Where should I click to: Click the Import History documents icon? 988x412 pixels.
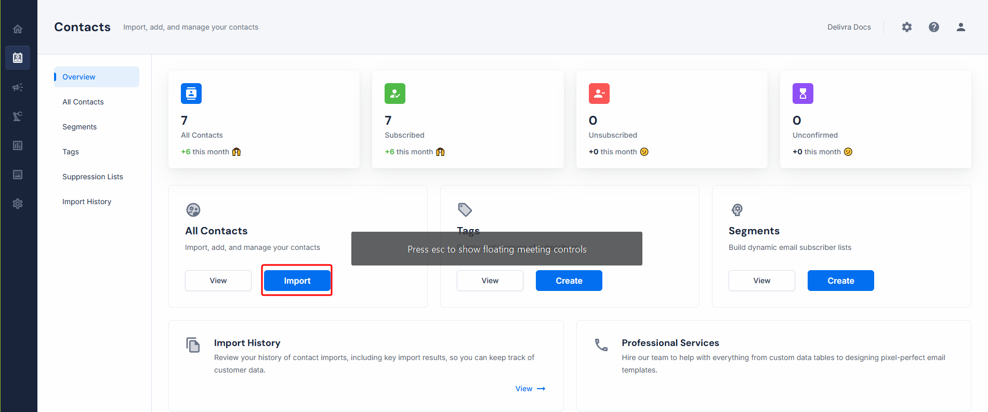click(x=193, y=345)
